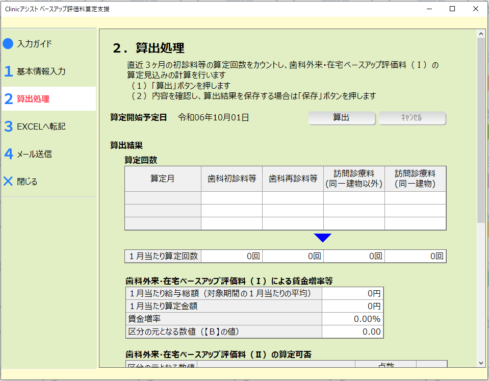
Task: Select 算出処理 in the sidebar
Action: 33,99
